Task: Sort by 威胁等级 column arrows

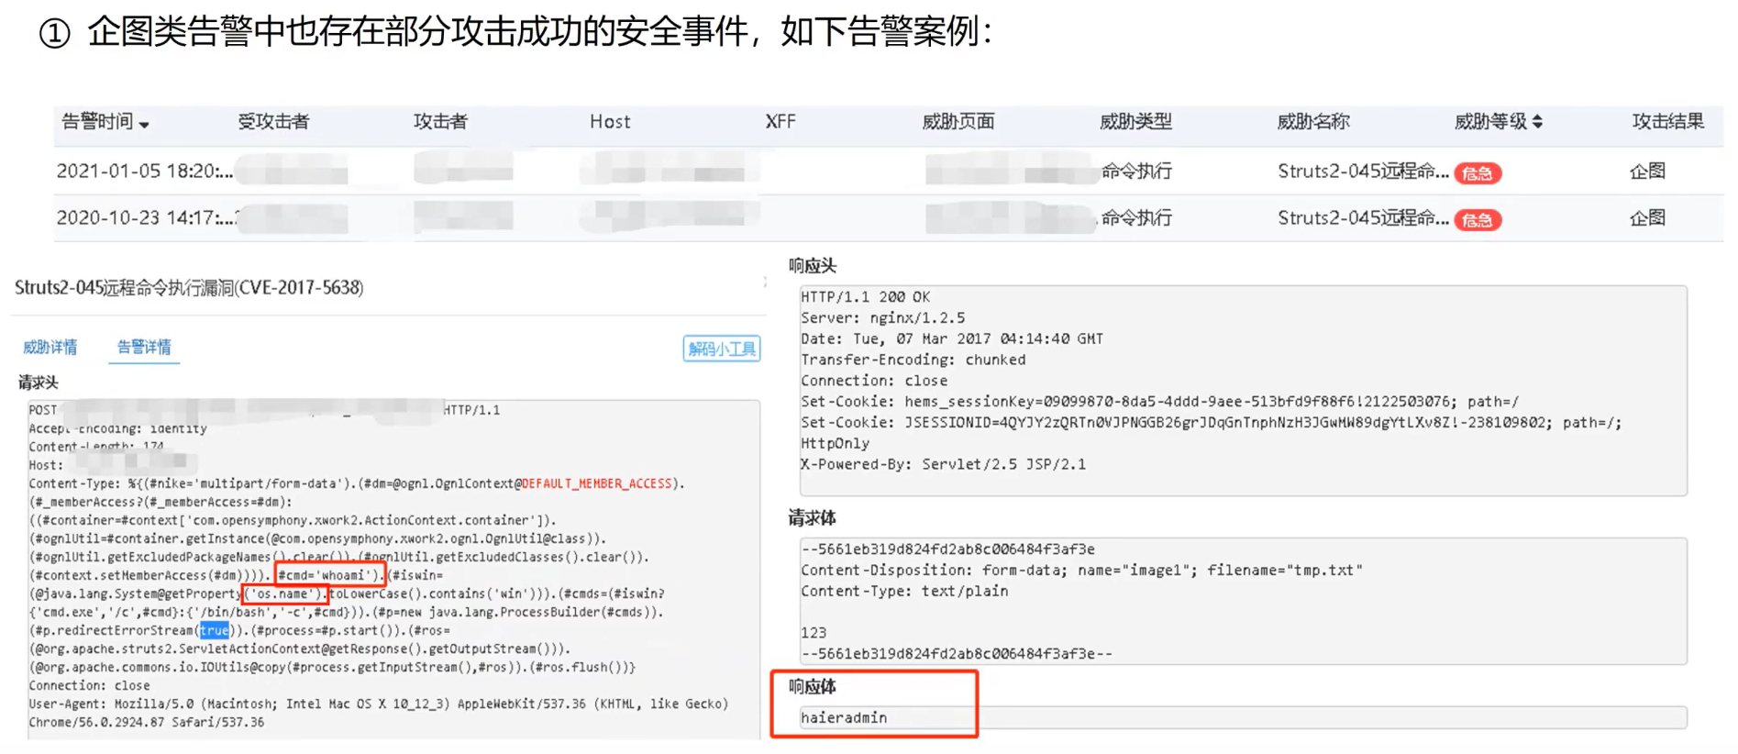Action: 1538,121
